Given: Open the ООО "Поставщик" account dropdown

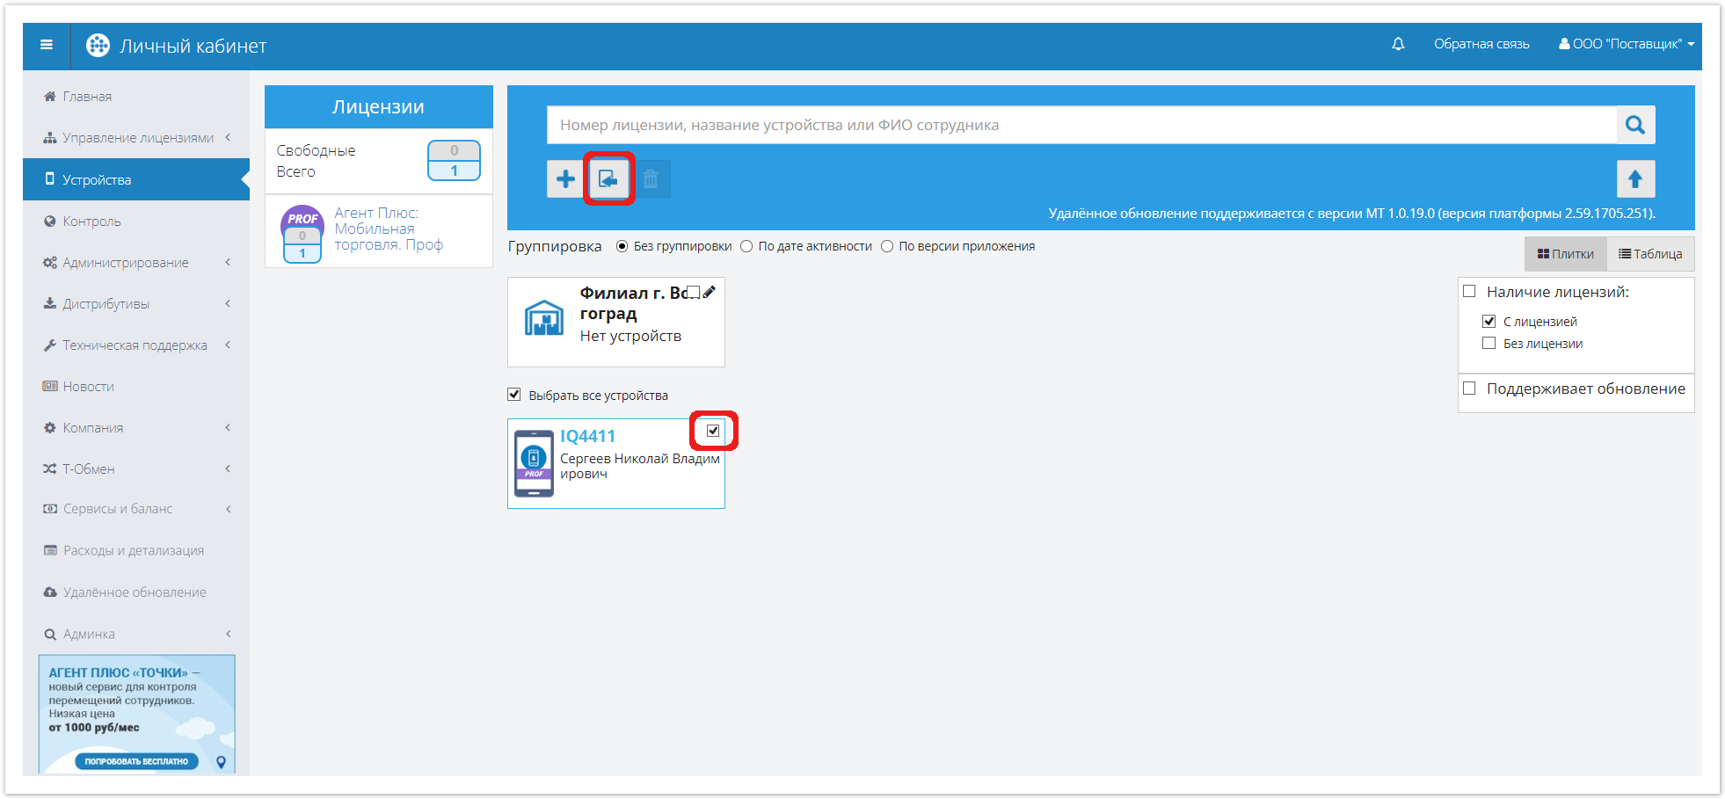Looking at the screenshot, I should pyautogui.click(x=1627, y=44).
